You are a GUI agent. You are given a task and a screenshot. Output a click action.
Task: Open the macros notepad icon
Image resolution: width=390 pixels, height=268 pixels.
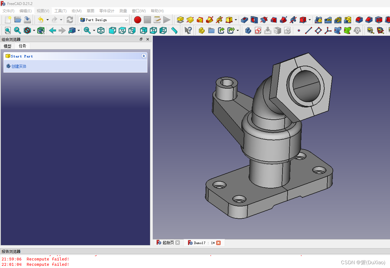[x=157, y=20]
